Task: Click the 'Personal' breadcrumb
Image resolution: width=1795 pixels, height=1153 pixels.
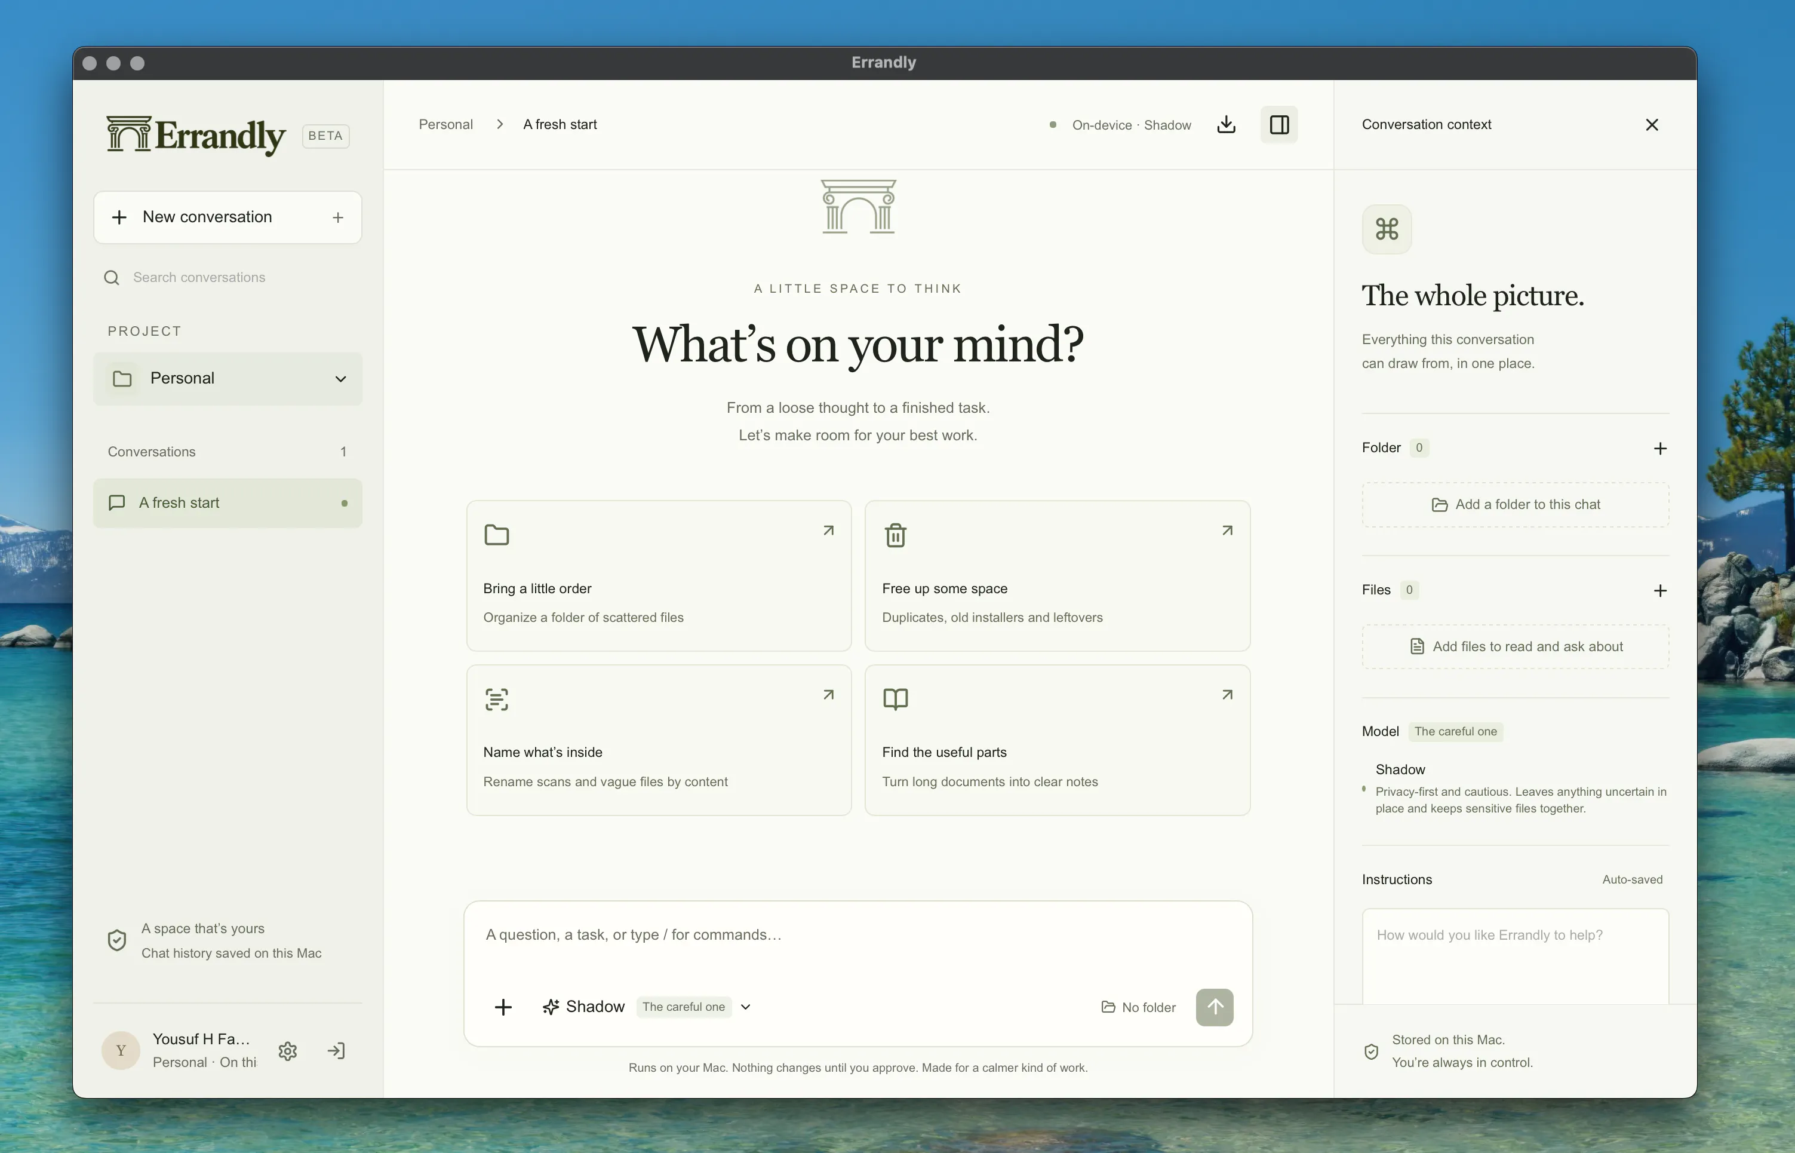Action: click(x=445, y=124)
